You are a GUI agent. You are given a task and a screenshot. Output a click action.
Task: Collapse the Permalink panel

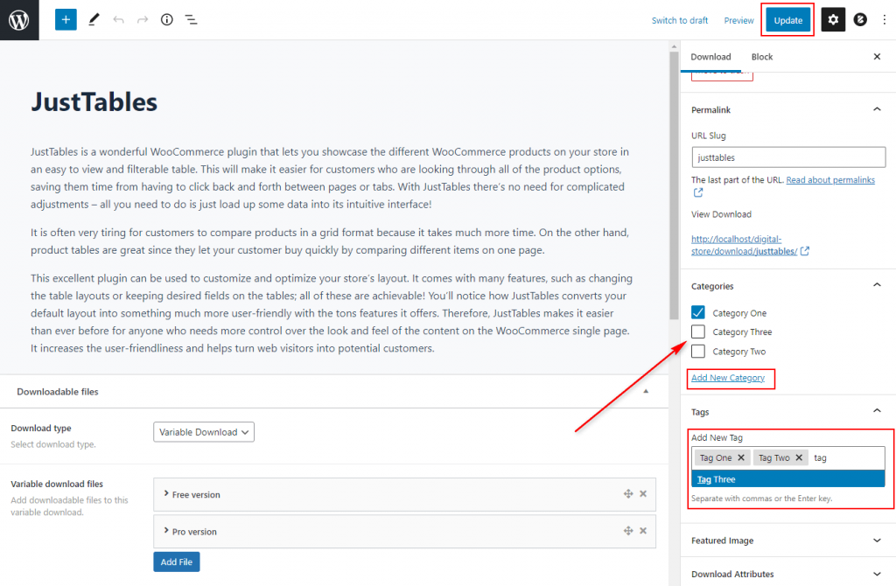[877, 109]
